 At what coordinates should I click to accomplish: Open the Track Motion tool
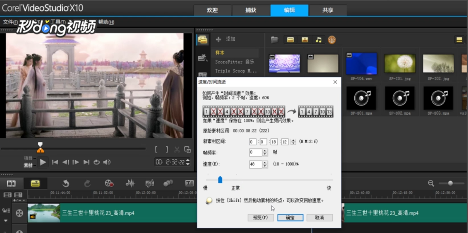(168, 184)
